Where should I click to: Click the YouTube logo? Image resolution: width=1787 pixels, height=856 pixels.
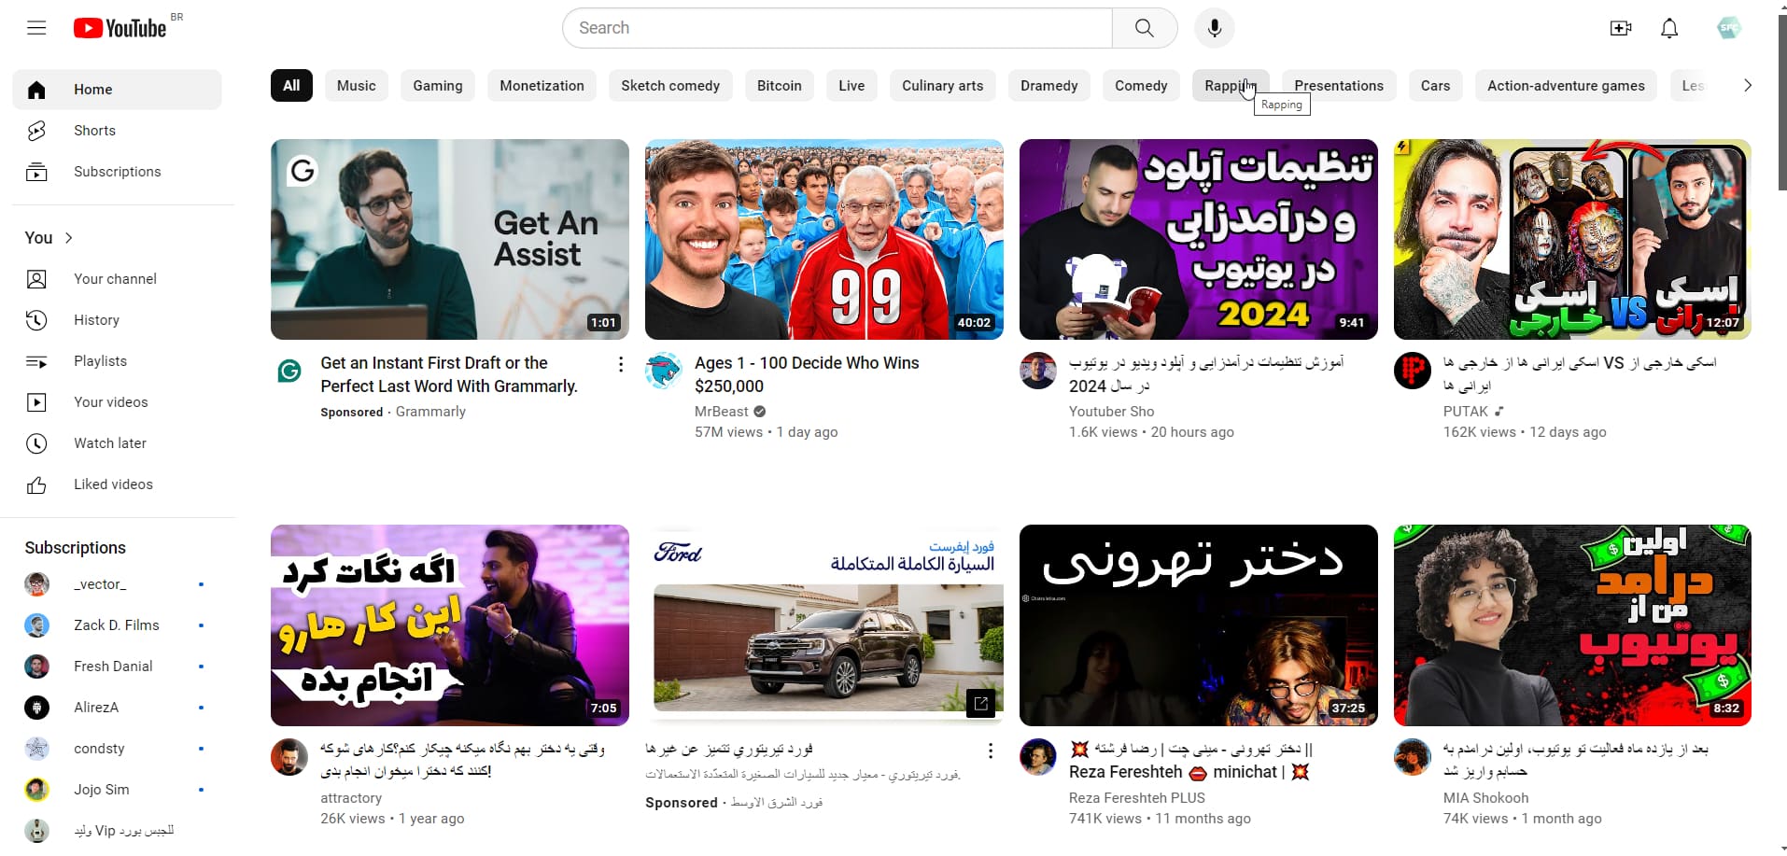[120, 28]
